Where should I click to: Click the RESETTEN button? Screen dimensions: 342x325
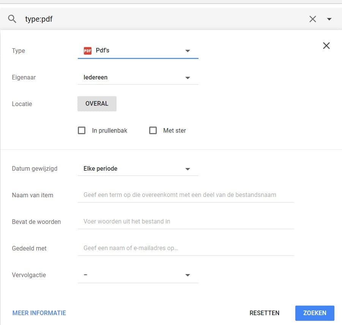(x=264, y=313)
